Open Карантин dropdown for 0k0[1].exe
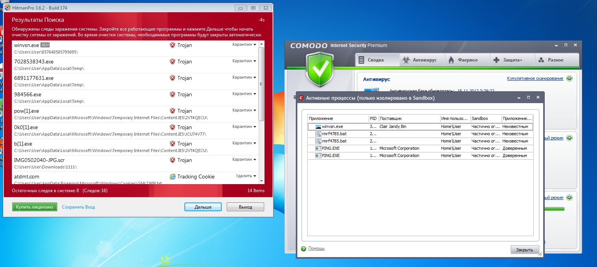The width and height of the screenshot is (597, 267). (x=244, y=127)
